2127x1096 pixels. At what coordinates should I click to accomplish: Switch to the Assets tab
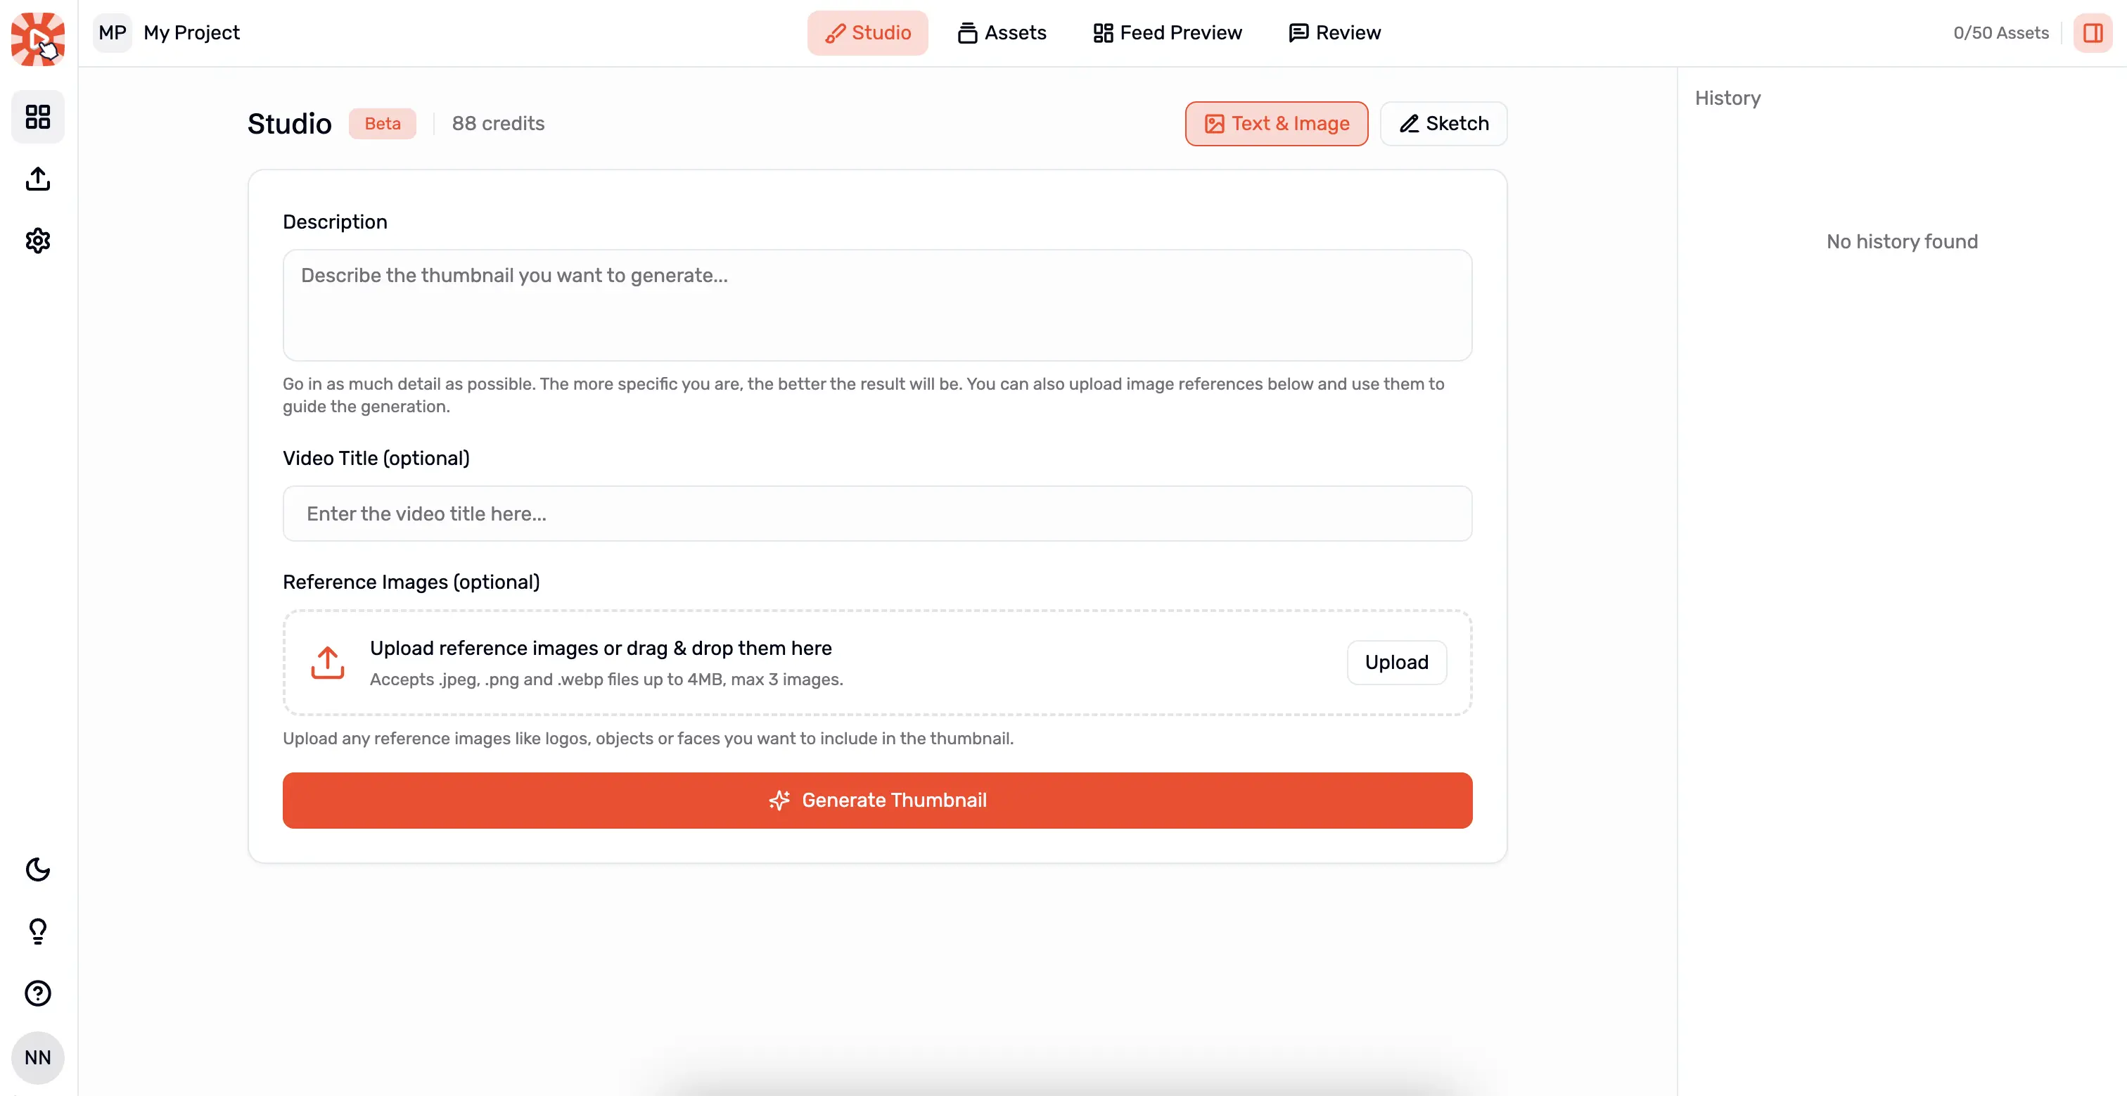click(x=1002, y=33)
